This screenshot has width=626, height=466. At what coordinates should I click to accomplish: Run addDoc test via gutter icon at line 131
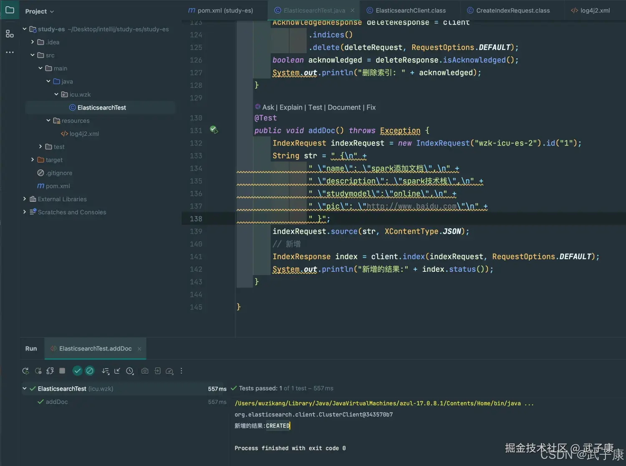click(214, 130)
